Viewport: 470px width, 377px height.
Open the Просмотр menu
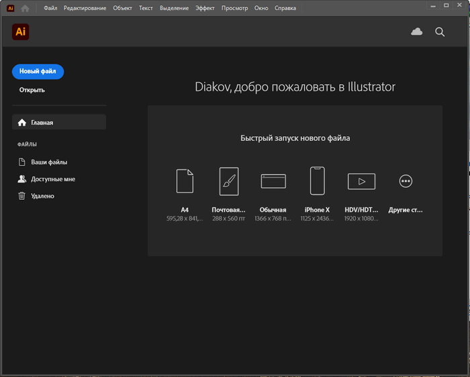pos(235,8)
